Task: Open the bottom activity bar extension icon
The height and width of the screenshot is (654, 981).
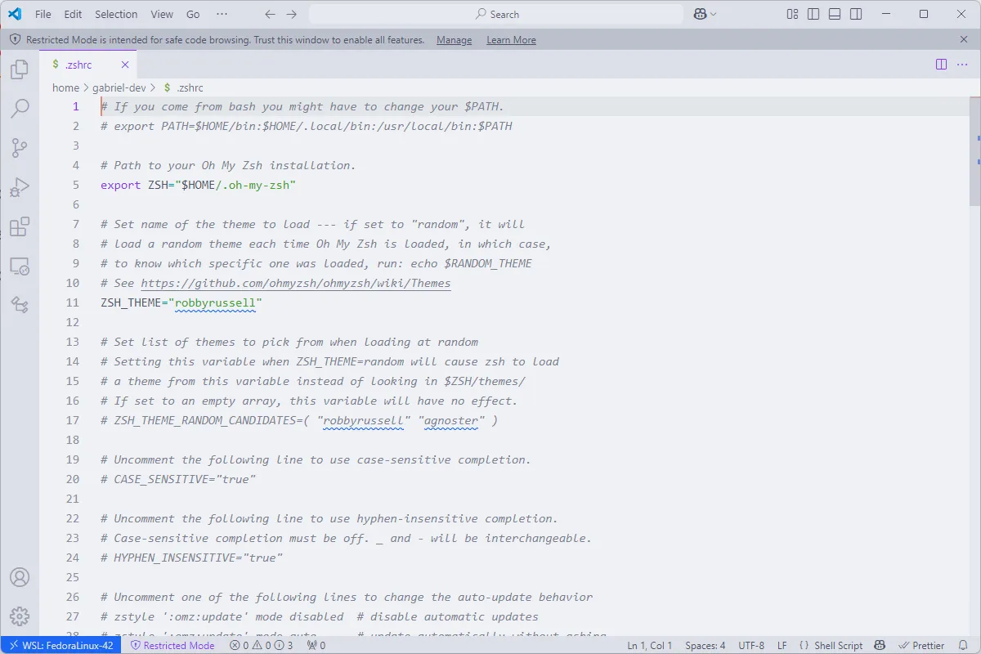Action: click(20, 305)
